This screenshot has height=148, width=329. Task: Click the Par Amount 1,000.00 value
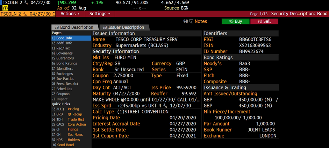click(x=265, y=124)
